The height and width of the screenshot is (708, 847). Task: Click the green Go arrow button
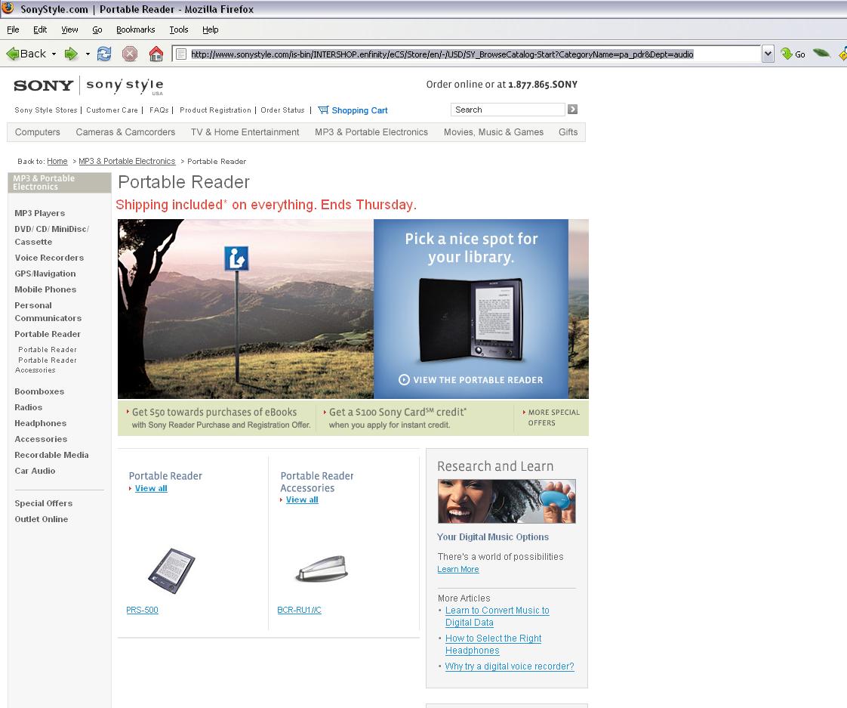793,54
